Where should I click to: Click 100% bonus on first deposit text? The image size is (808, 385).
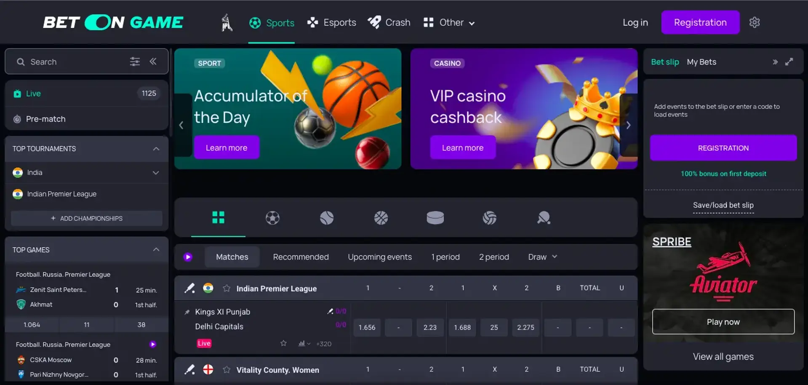tap(723, 174)
